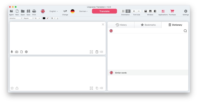The height and width of the screenshot is (103, 198).
Task: Open the Regular font style dropdown
Action: tap(29, 18)
